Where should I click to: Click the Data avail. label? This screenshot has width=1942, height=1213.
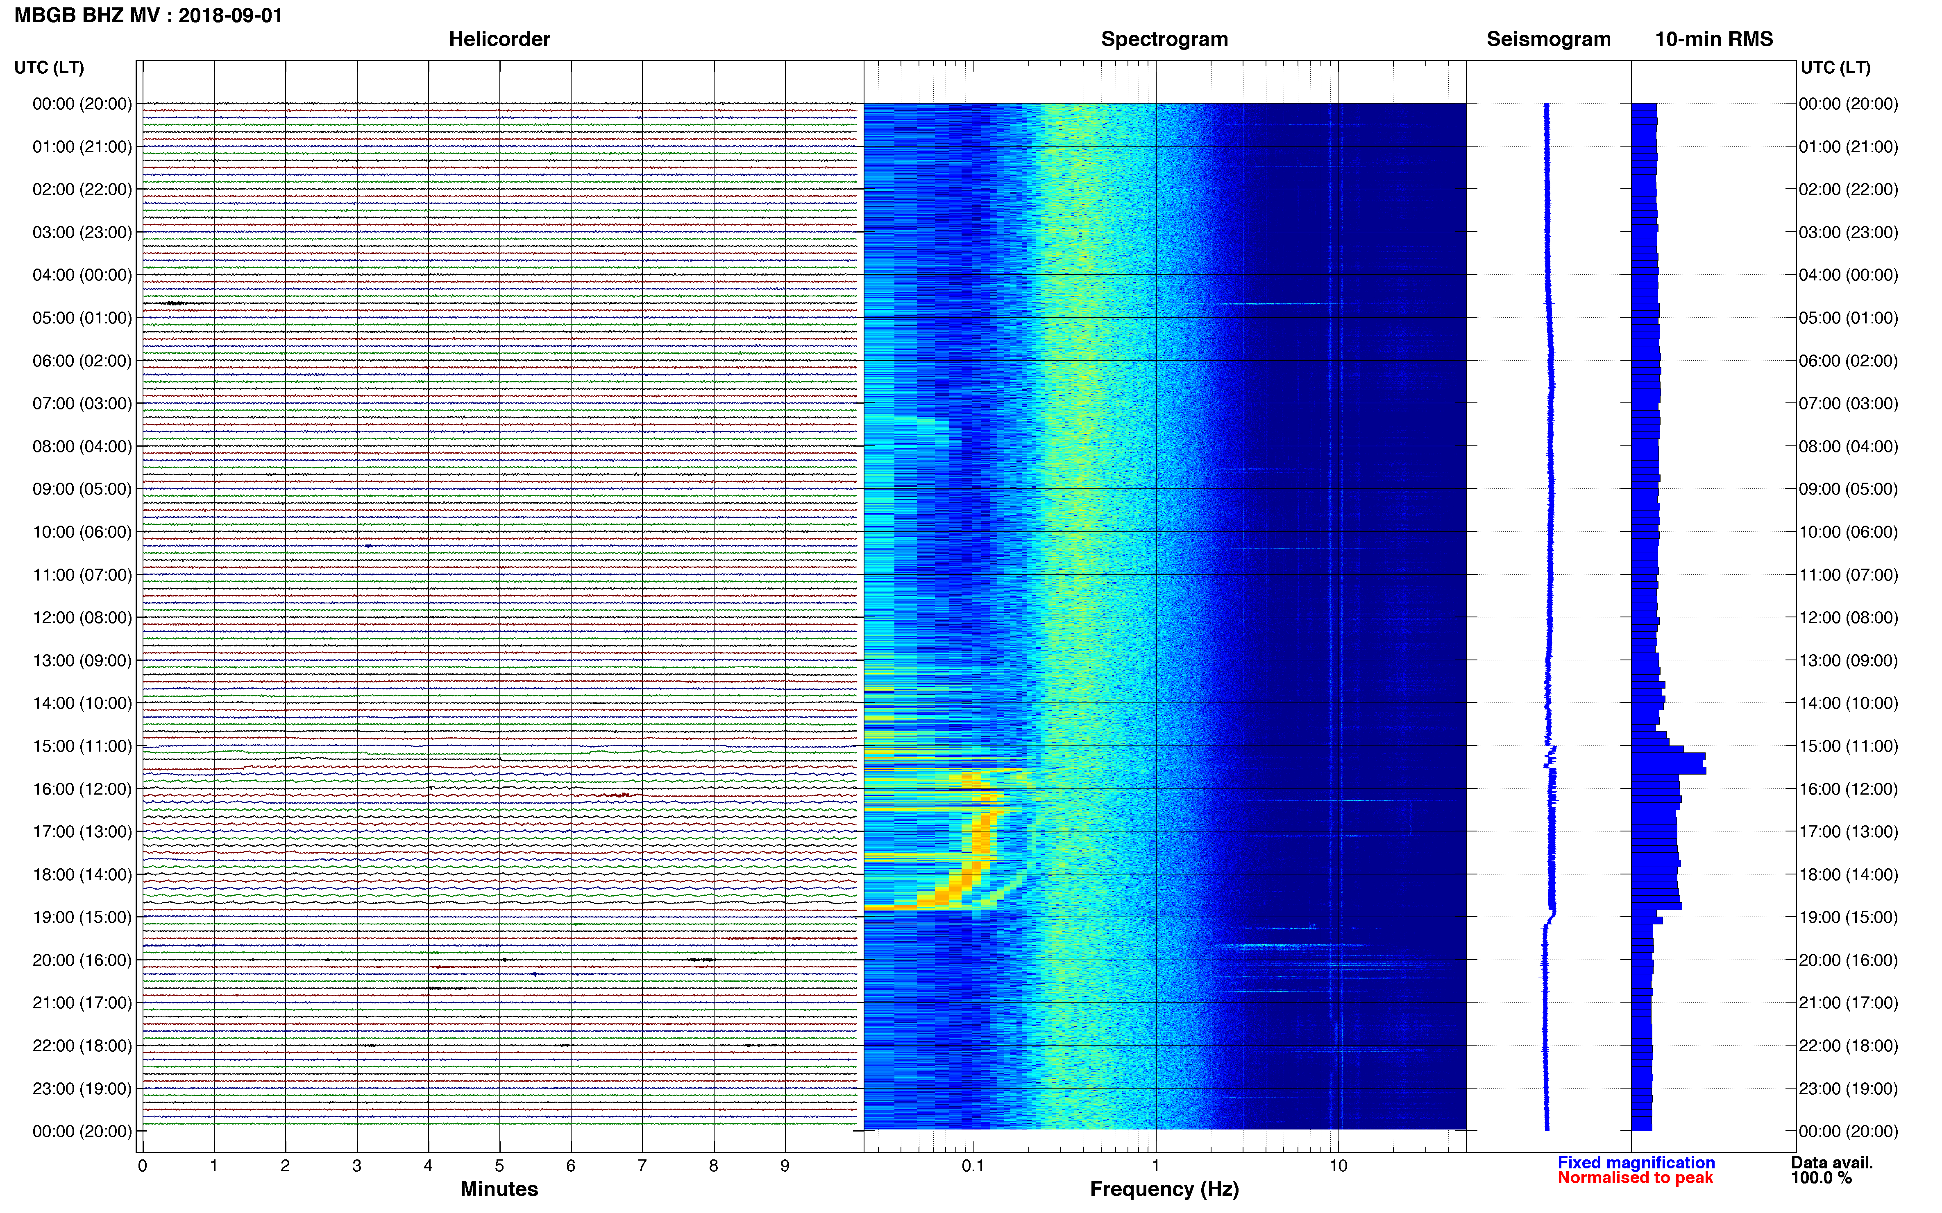click(1832, 1163)
